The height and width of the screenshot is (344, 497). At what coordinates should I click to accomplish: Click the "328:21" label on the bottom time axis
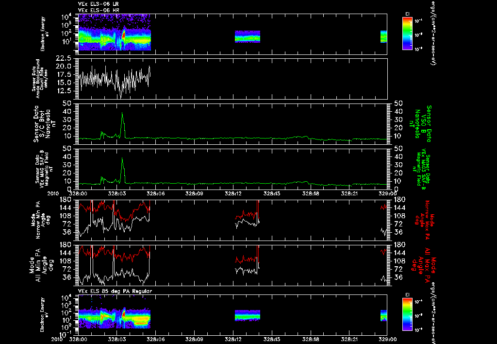pyautogui.click(x=349, y=339)
